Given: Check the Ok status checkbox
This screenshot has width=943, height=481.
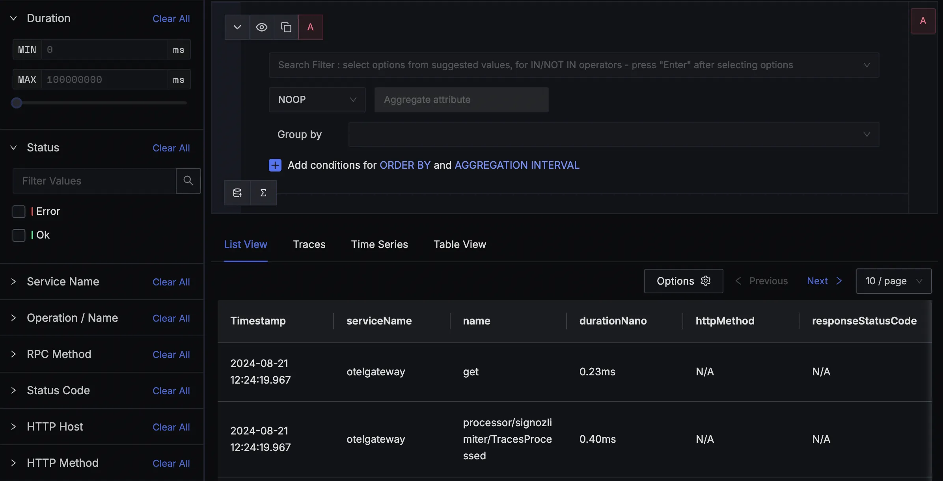Looking at the screenshot, I should click(x=19, y=235).
